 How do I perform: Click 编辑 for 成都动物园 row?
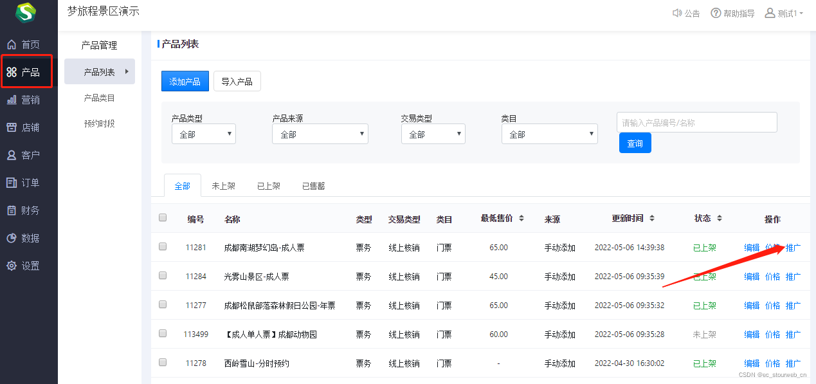[752, 334]
